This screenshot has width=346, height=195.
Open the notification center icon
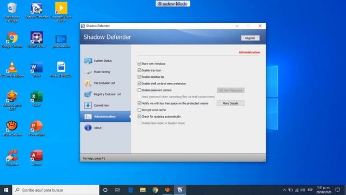tap(337, 190)
